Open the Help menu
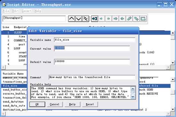176x117 pixels. (38, 11)
